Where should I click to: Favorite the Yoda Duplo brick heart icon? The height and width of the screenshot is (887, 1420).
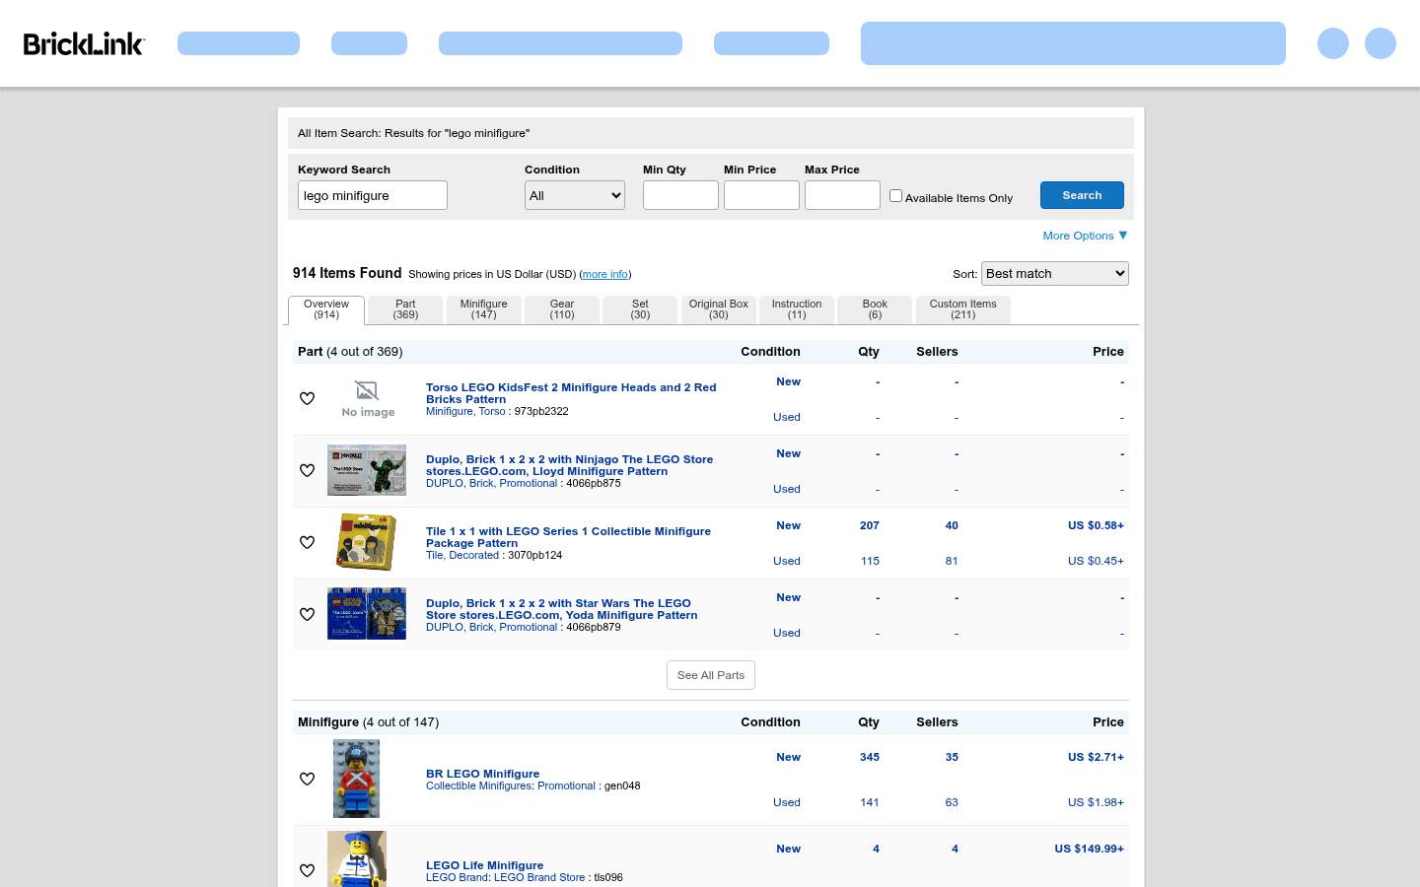pos(307,615)
